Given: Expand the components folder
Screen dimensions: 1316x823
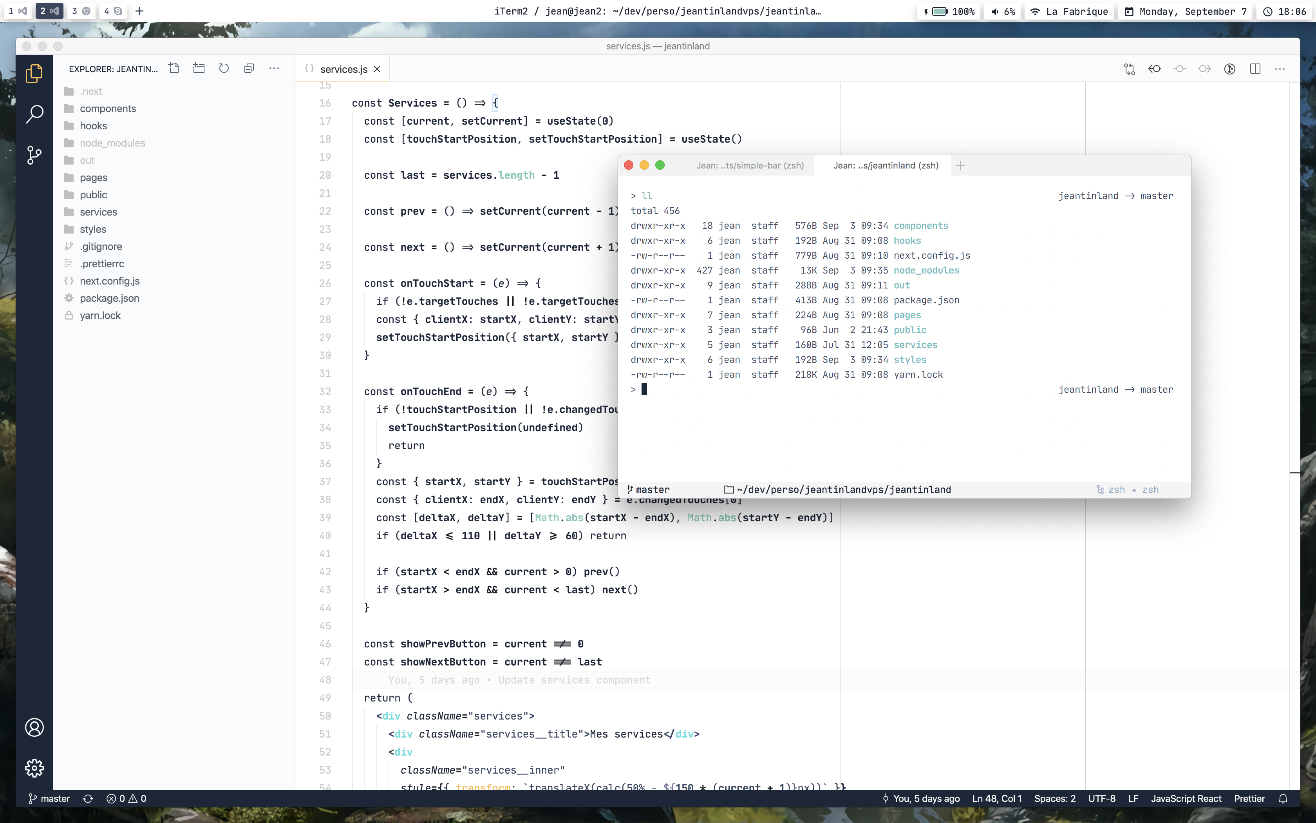Looking at the screenshot, I should pyautogui.click(x=108, y=108).
